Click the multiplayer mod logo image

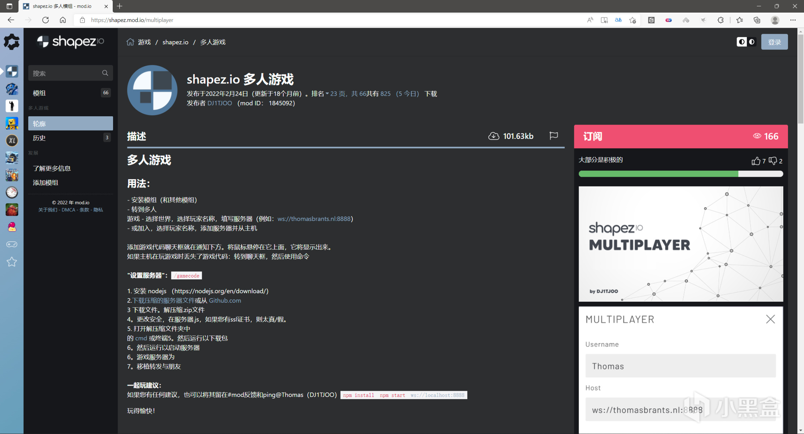[152, 90]
